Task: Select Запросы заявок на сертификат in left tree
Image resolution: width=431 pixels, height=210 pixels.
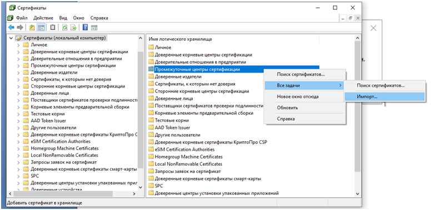Action: pyautogui.click(x=63, y=162)
